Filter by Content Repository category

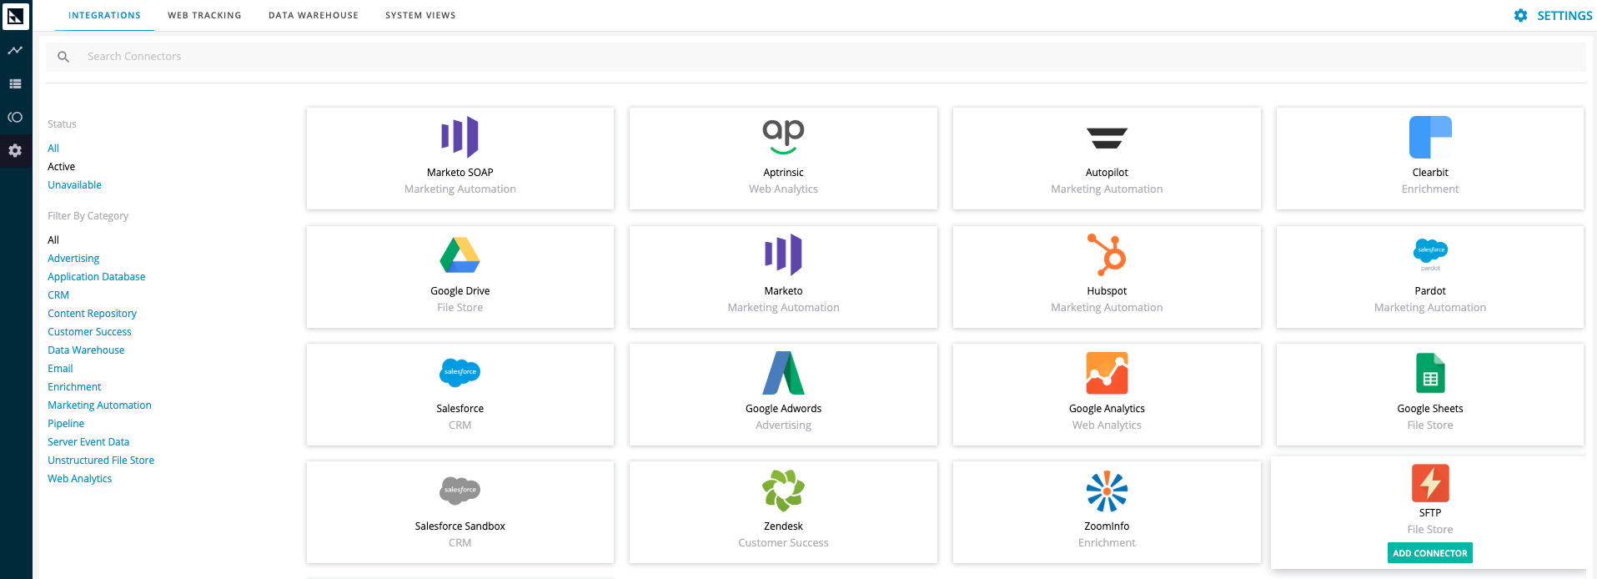tap(92, 314)
